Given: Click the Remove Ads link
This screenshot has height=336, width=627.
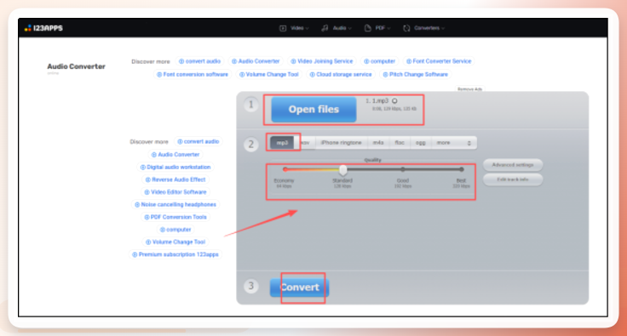Looking at the screenshot, I should coord(469,89).
